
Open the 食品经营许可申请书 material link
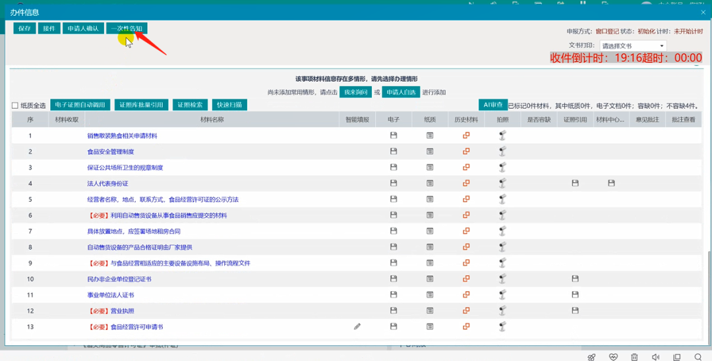[136, 327]
